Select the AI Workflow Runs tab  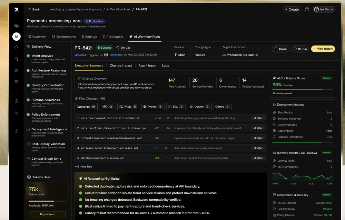[x=145, y=37]
